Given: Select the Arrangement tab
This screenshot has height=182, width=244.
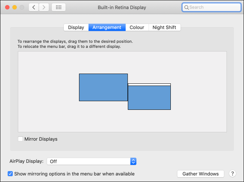Looking at the screenshot, I should click(x=107, y=27).
